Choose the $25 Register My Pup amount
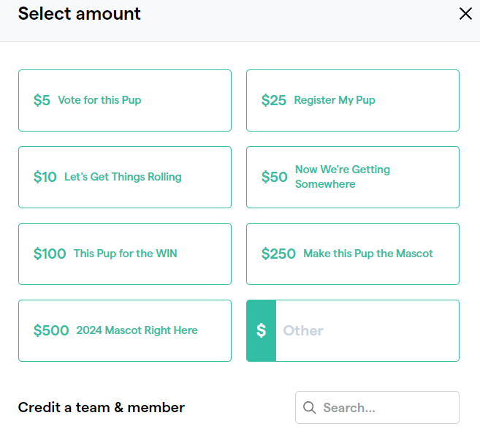 353,100
